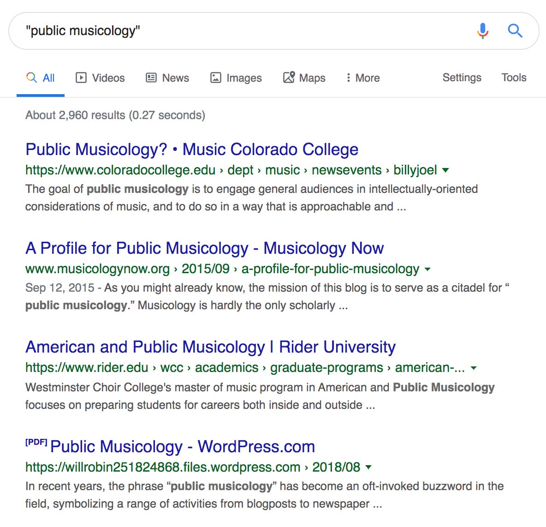This screenshot has height=527, width=546.
Task: Open the Public Musicology - WordPress.com PDF result
Action: pos(183,447)
